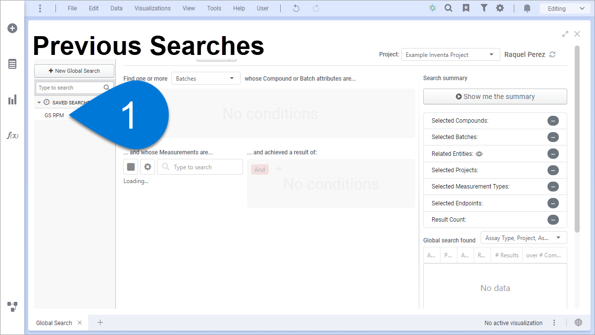Viewport: 595px width, 335px height.
Task: Open the bookmarks icon
Action: [466, 8]
